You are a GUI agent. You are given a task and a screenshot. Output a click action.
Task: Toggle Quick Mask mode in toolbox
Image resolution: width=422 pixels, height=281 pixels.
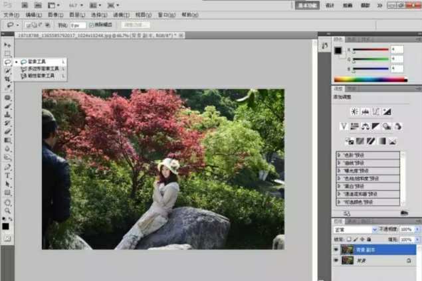click(7, 238)
